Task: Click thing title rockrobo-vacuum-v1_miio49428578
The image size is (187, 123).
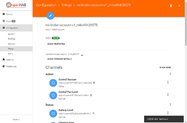Action: (x=72, y=25)
